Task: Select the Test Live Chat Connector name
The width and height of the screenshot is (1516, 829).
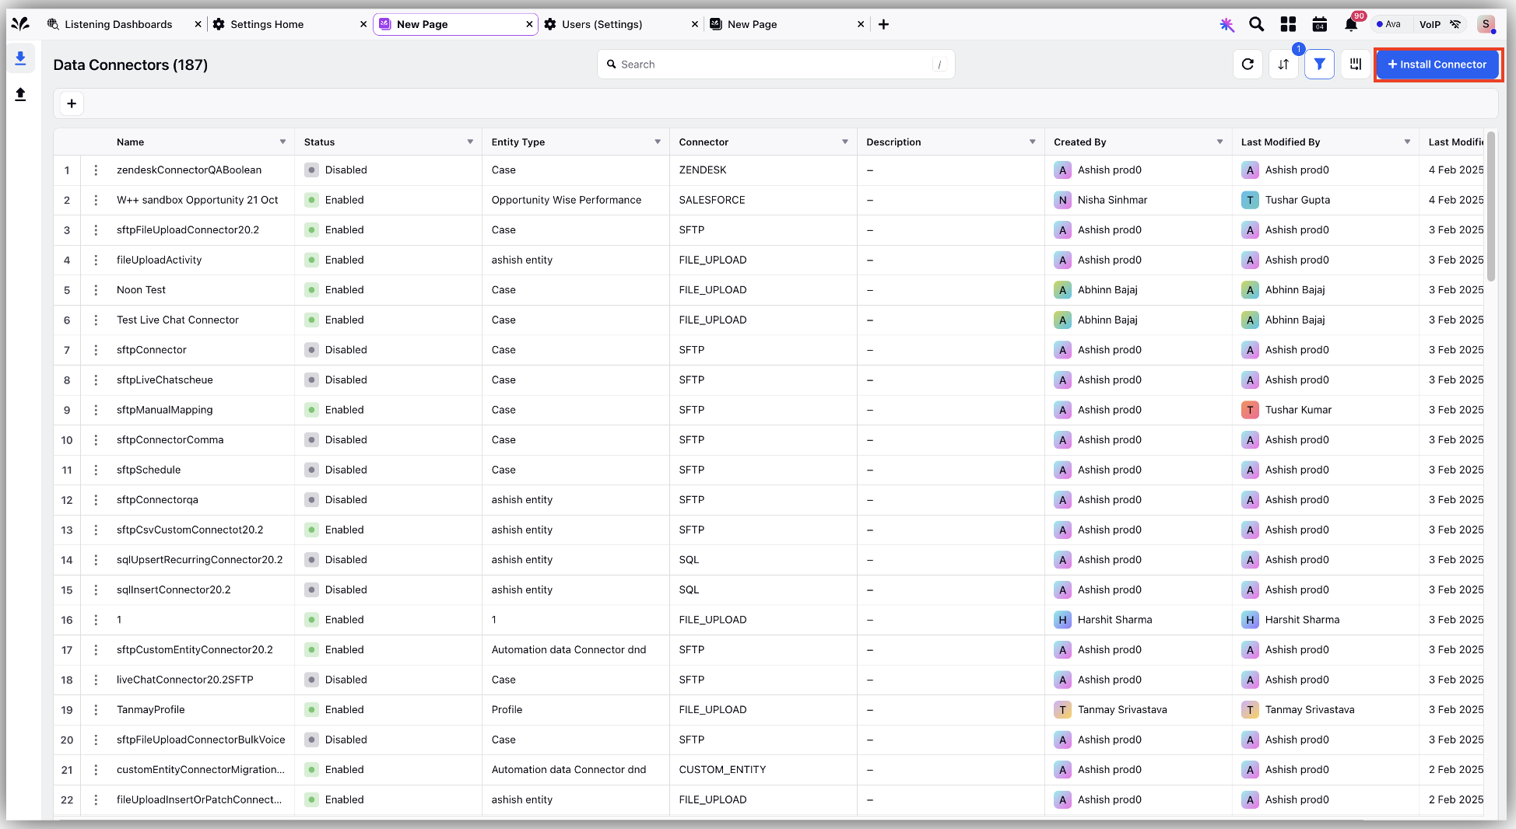Action: pos(177,320)
